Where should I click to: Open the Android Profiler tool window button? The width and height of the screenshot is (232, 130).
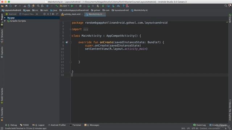[x=57, y=125]
